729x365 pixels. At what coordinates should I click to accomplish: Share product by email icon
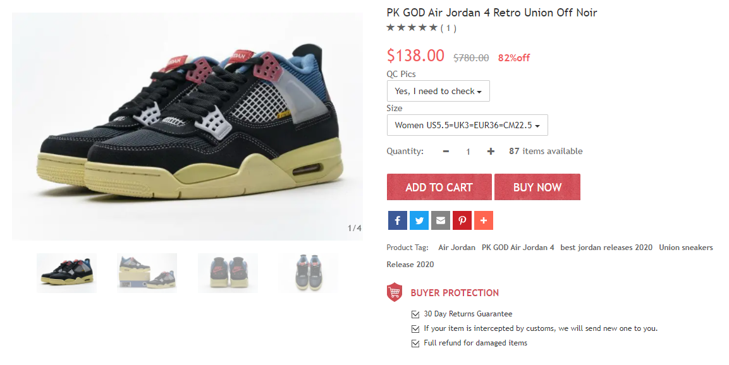(x=440, y=220)
